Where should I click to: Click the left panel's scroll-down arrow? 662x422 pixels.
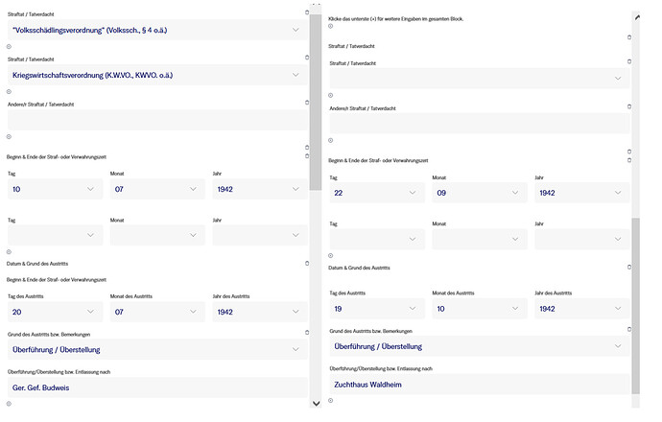click(317, 405)
